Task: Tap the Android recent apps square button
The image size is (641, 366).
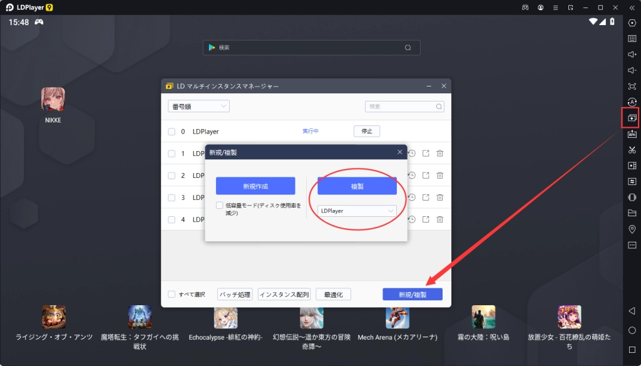Action: [x=632, y=350]
